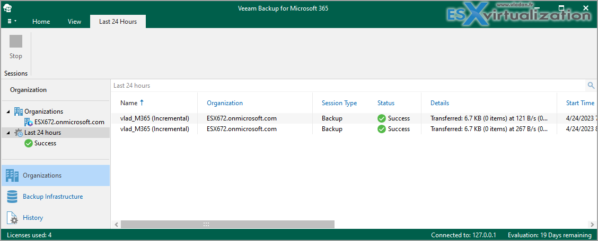Click 'Evaluation: 19 Days remaining' status

(550, 235)
